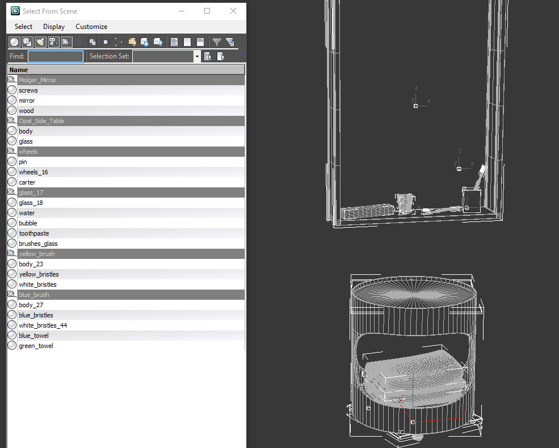The height and width of the screenshot is (448, 559).
Task: Select the Opal_Side_Table group row
Action: [126, 121]
